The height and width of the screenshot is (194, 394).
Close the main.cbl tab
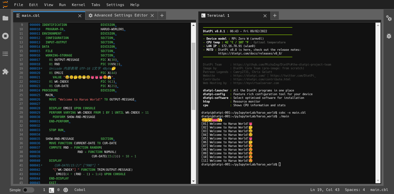tap(80, 15)
